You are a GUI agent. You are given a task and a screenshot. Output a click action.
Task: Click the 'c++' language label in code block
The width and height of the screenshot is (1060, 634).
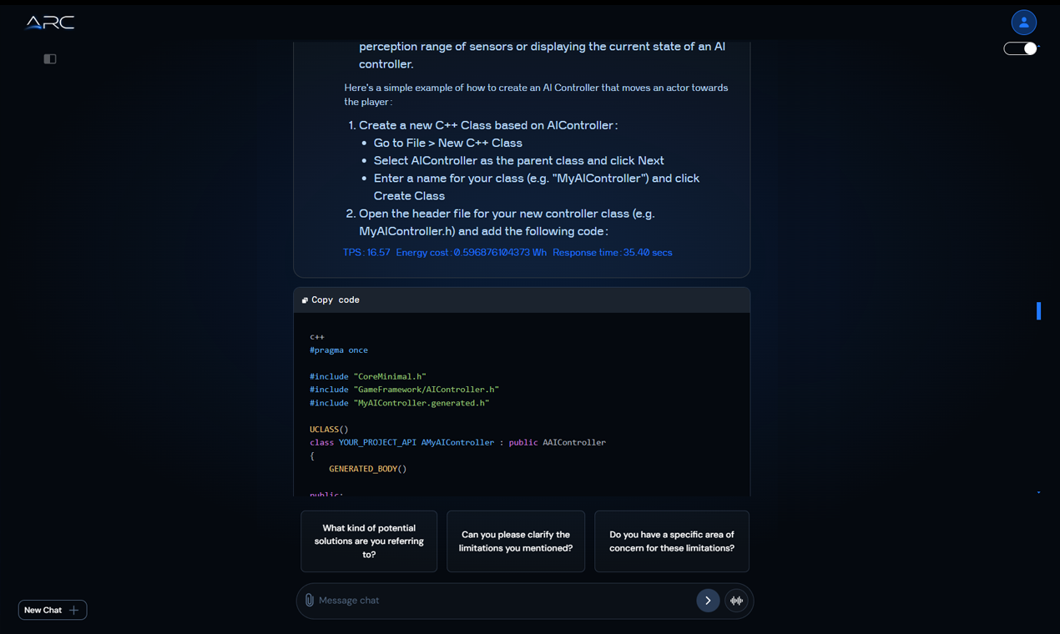point(317,337)
